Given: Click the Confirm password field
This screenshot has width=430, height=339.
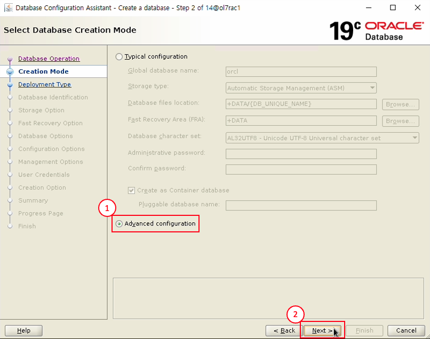Looking at the screenshot, I should pos(301,170).
